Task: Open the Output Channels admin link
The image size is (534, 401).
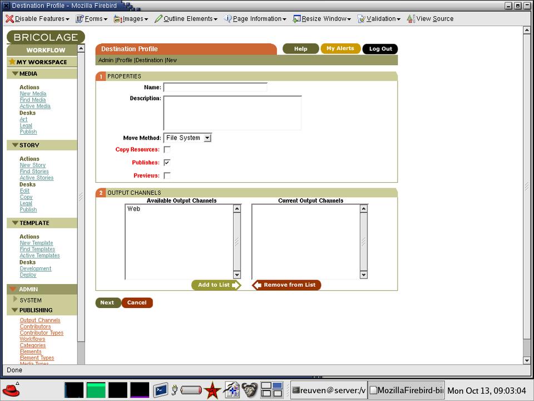Action: [x=40, y=320]
